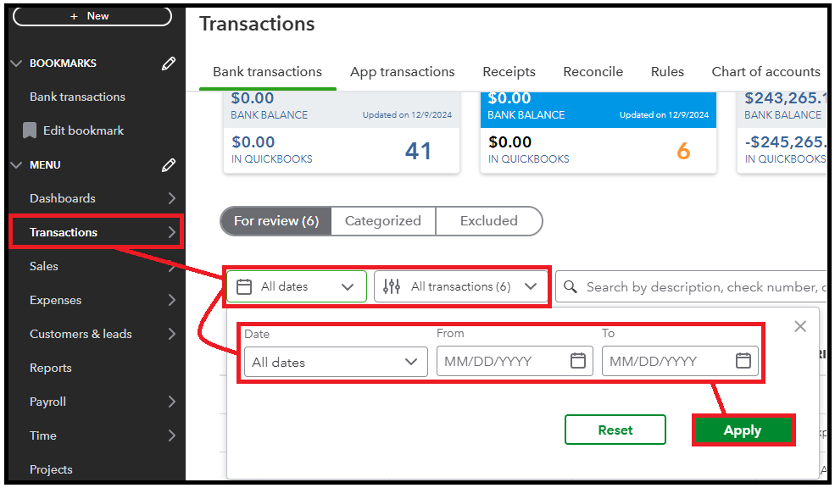Select the Excluded segment
The width and height of the screenshot is (835, 488).
coord(488,221)
